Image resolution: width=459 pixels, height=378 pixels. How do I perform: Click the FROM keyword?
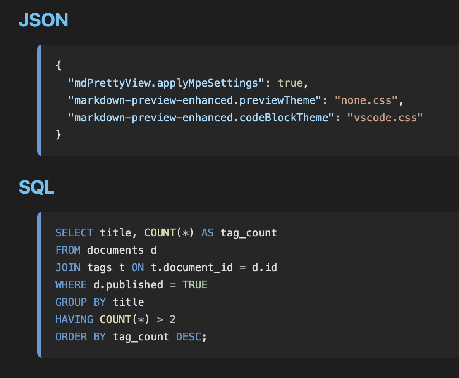68,250
